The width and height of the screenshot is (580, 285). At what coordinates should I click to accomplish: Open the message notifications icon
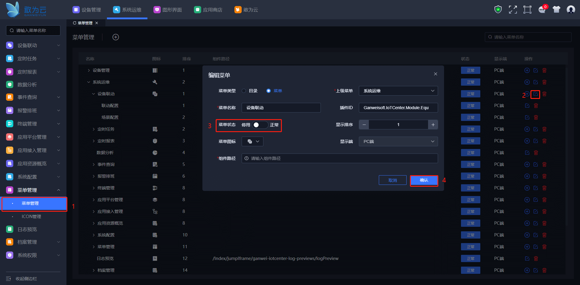click(542, 10)
